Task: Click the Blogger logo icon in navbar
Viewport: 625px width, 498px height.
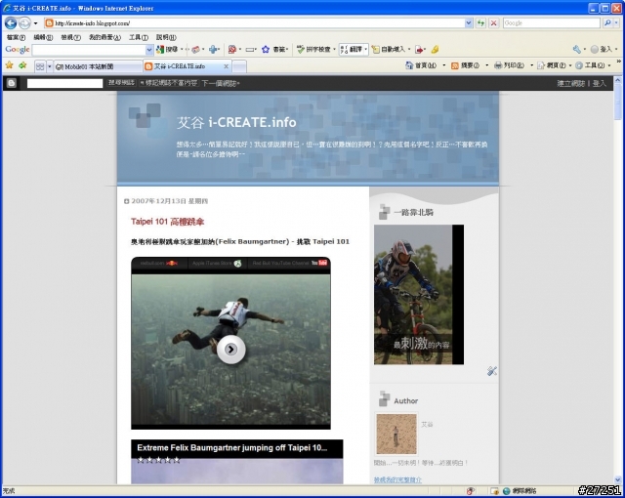Action: pyautogui.click(x=11, y=83)
